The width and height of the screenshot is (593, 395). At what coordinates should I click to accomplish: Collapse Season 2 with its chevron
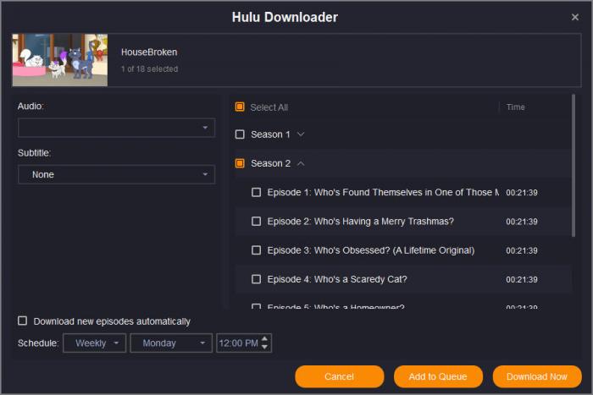click(x=301, y=163)
